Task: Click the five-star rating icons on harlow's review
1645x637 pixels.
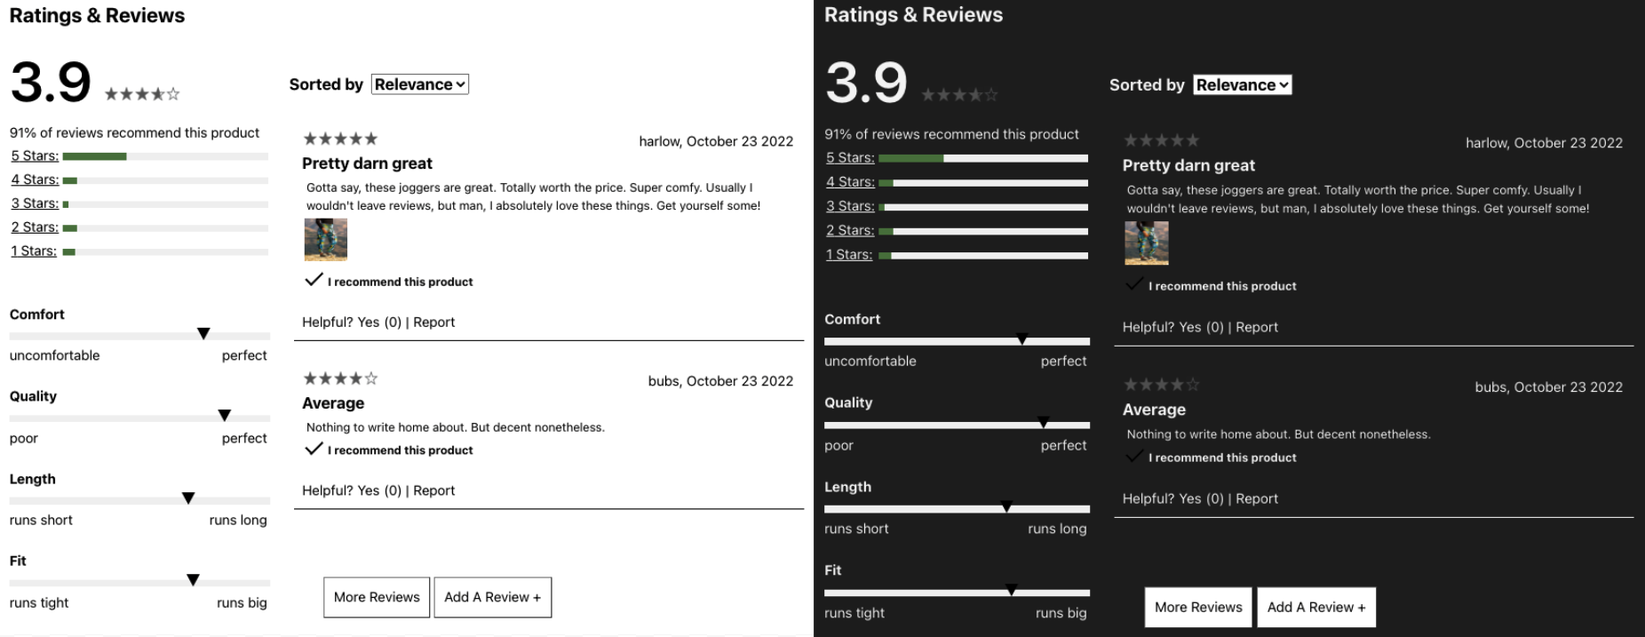Action: click(x=339, y=139)
